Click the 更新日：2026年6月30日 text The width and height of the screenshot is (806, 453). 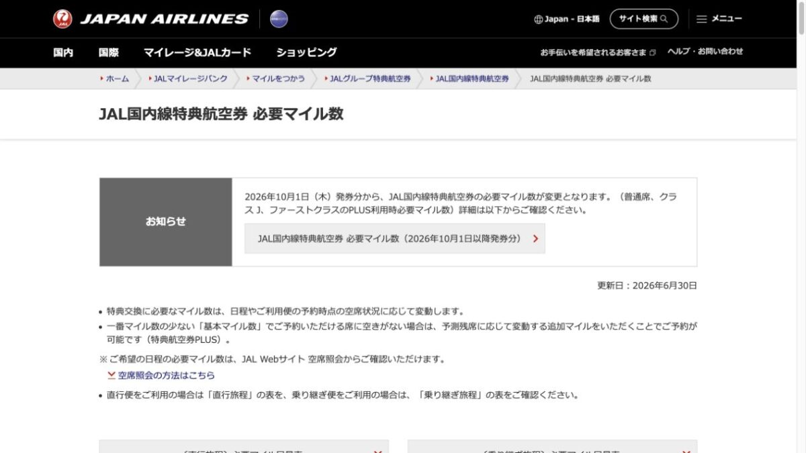[x=647, y=285]
